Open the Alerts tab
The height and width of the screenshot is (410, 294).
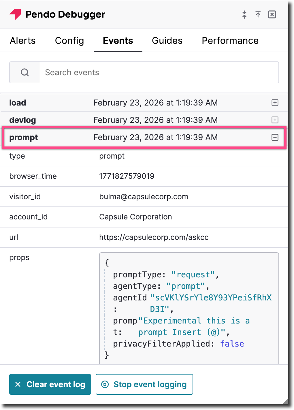pyautogui.click(x=23, y=41)
